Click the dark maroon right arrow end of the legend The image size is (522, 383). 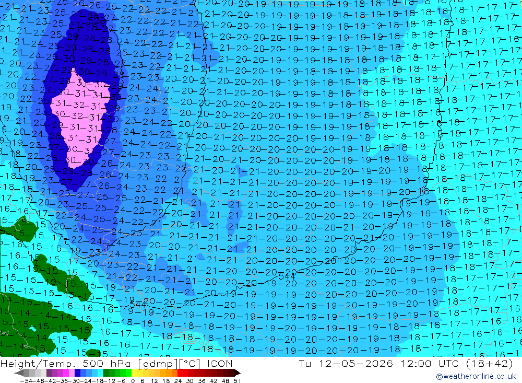[x=238, y=373]
